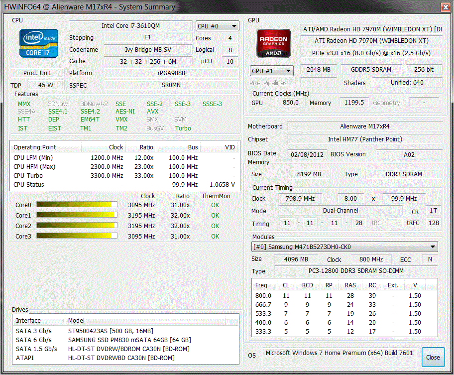This screenshot has height=375, width=454.
Task: Click the memory Type DDR3 SDRAM field
Action: click(x=404, y=174)
